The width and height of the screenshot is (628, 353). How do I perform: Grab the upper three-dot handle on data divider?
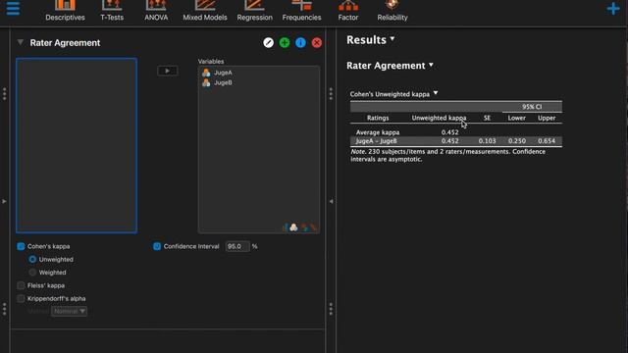click(4, 94)
